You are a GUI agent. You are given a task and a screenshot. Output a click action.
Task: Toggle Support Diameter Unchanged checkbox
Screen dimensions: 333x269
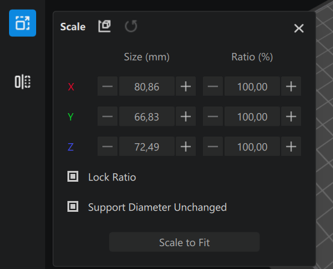coord(73,206)
